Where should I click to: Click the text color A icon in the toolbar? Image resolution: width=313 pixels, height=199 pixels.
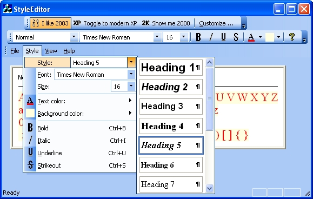click(x=251, y=37)
